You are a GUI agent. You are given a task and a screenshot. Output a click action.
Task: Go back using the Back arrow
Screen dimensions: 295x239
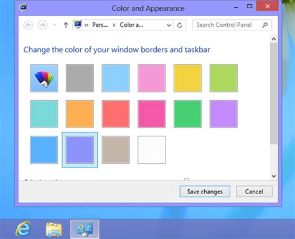pos(28,25)
